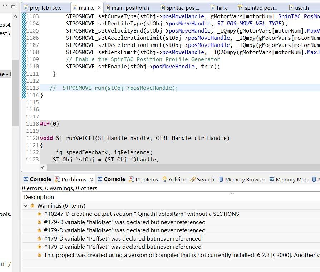
Task: Click the warning icon beside #10247-D
Action: tap(39, 214)
